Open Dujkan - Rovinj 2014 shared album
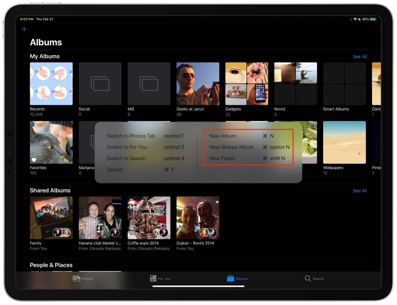 click(198, 218)
